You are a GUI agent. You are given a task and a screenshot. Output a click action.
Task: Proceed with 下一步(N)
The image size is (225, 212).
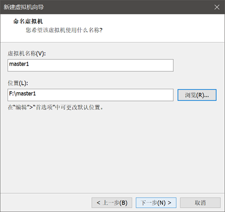coord(156,203)
